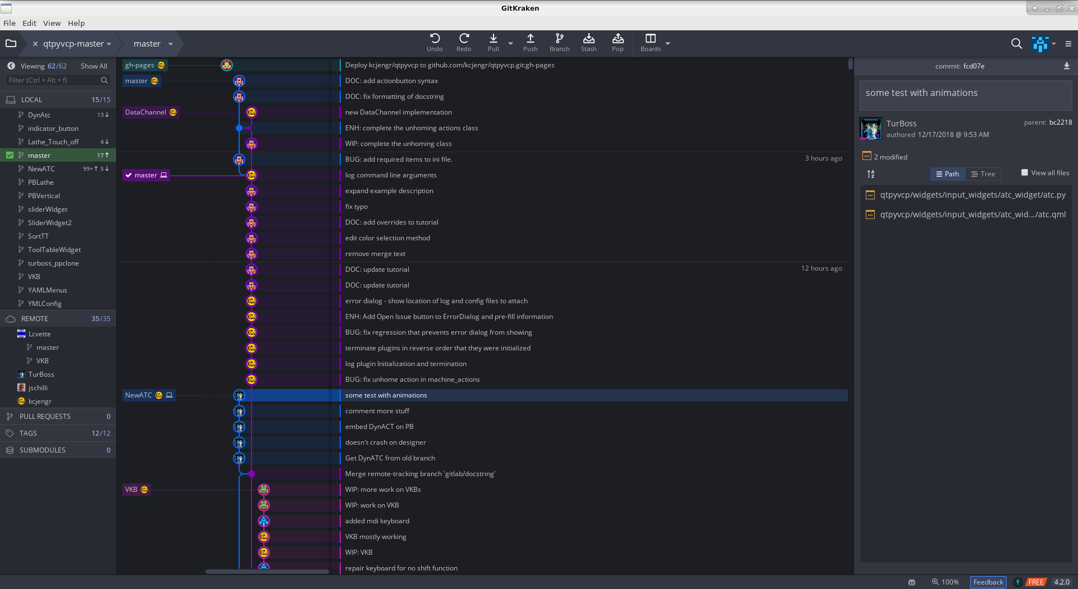The width and height of the screenshot is (1078, 589).
Task: Click the Filter branches input field
Action: point(58,80)
